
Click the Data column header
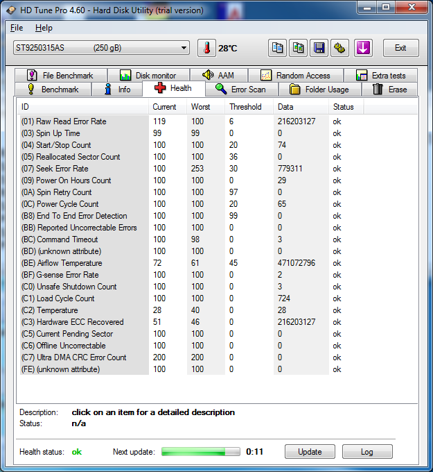[301, 107]
